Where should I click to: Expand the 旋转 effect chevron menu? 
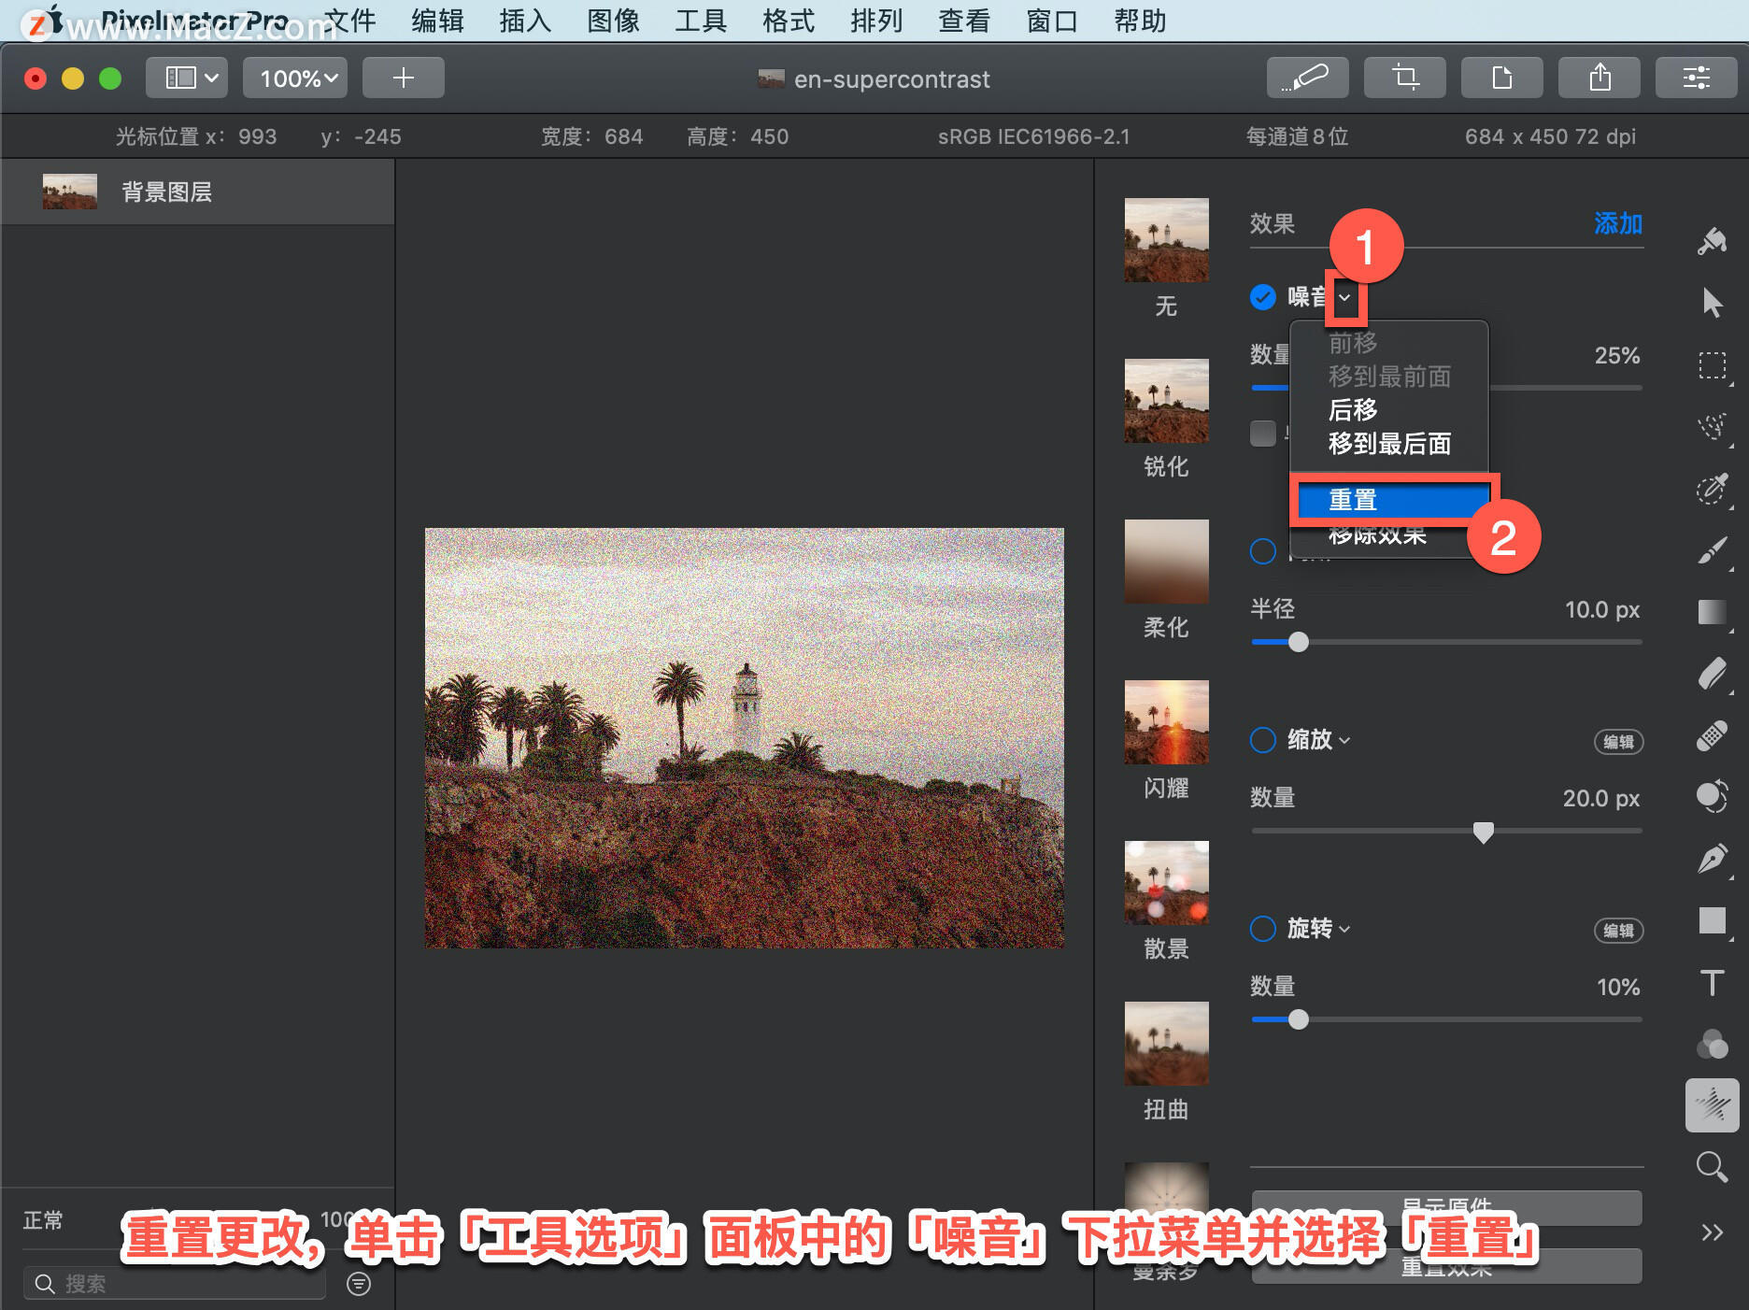tap(1345, 929)
